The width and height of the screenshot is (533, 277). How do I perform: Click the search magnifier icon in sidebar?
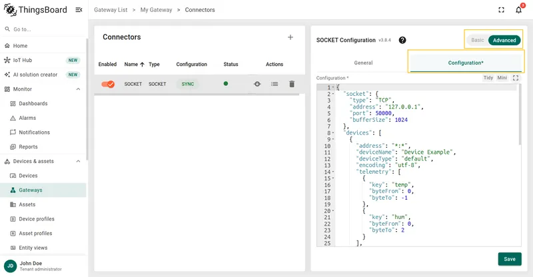coord(7,29)
